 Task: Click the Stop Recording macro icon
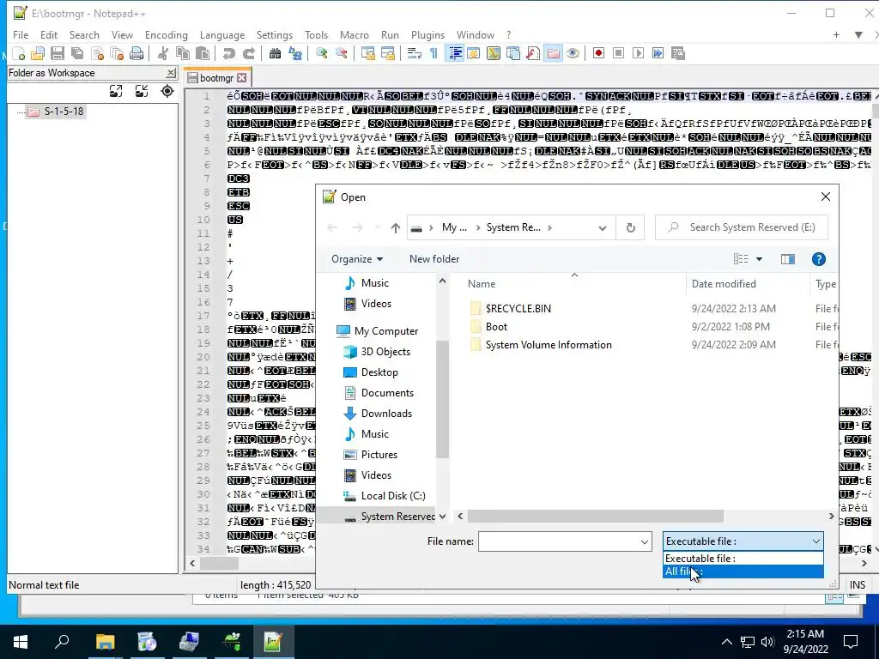(x=618, y=53)
